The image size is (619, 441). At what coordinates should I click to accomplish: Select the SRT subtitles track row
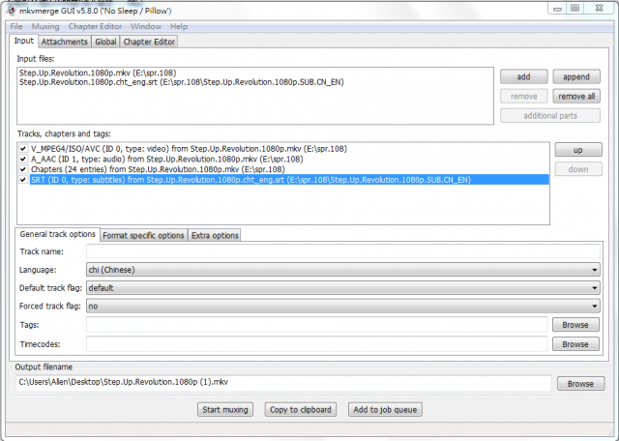click(x=289, y=180)
